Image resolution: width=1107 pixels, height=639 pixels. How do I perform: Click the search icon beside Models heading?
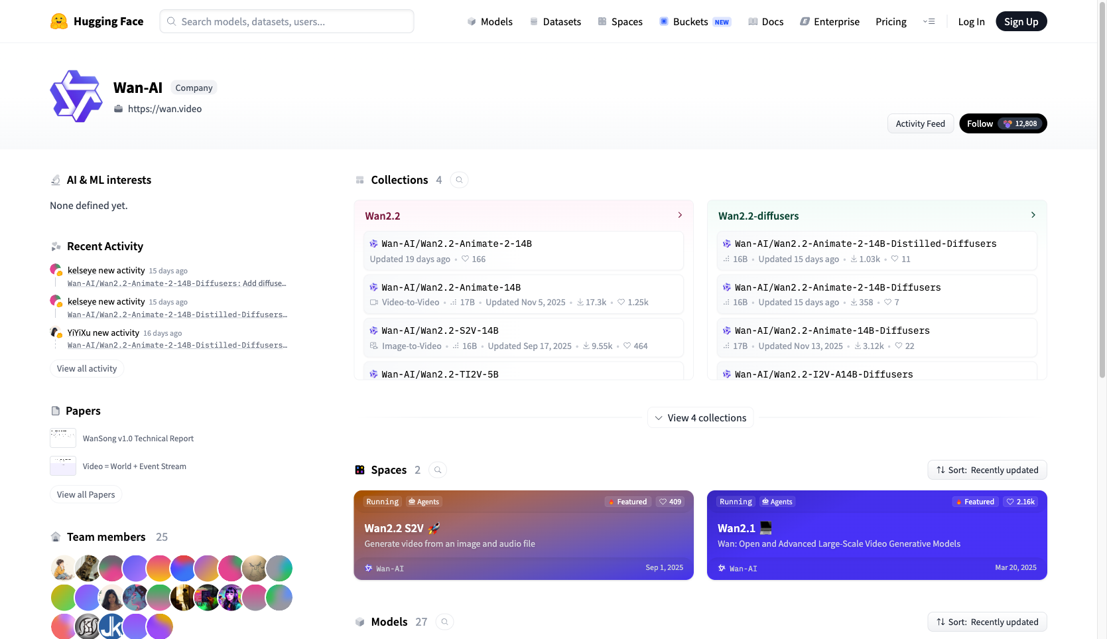tap(445, 622)
